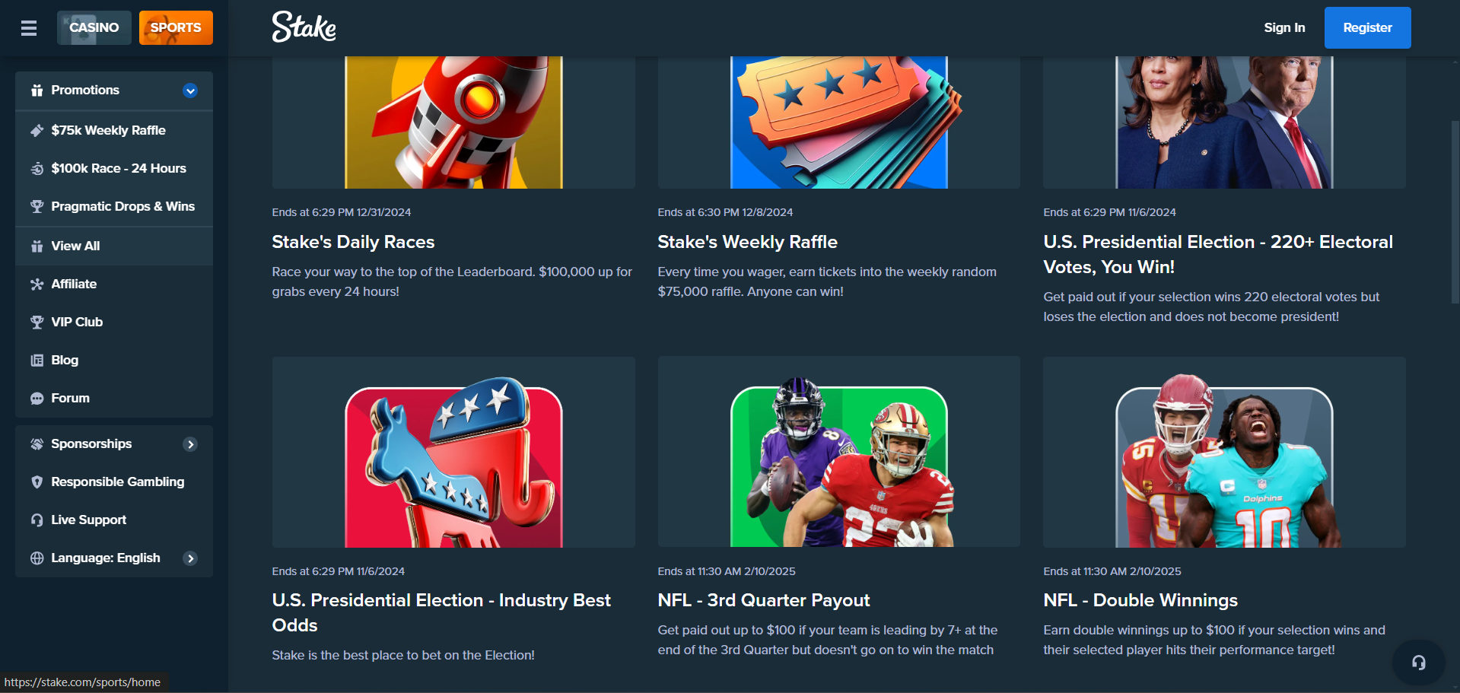Image resolution: width=1460 pixels, height=693 pixels.
Task: Select Pragmatic Drops & Wins menu item
Action: (x=114, y=207)
